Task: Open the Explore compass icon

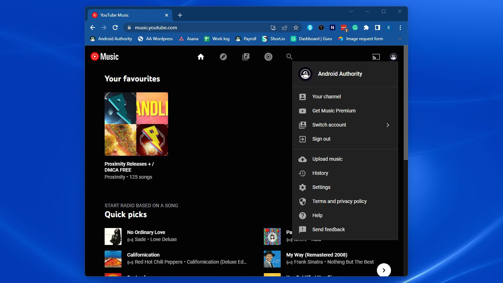Action: click(x=223, y=57)
